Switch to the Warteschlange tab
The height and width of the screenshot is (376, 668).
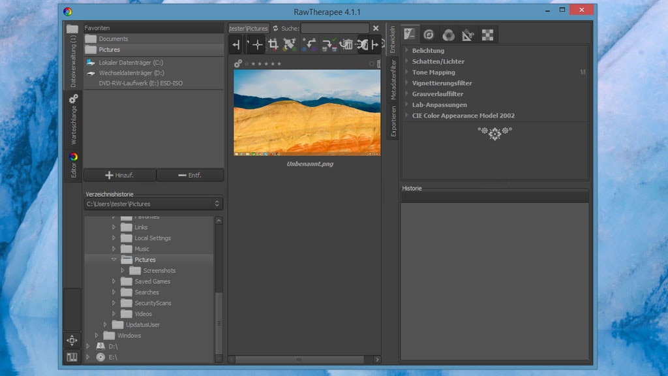pyautogui.click(x=73, y=119)
